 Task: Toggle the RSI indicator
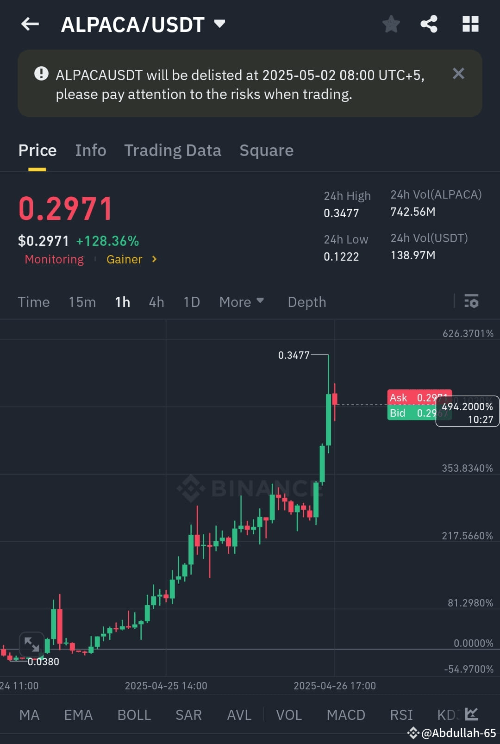[401, 714]
